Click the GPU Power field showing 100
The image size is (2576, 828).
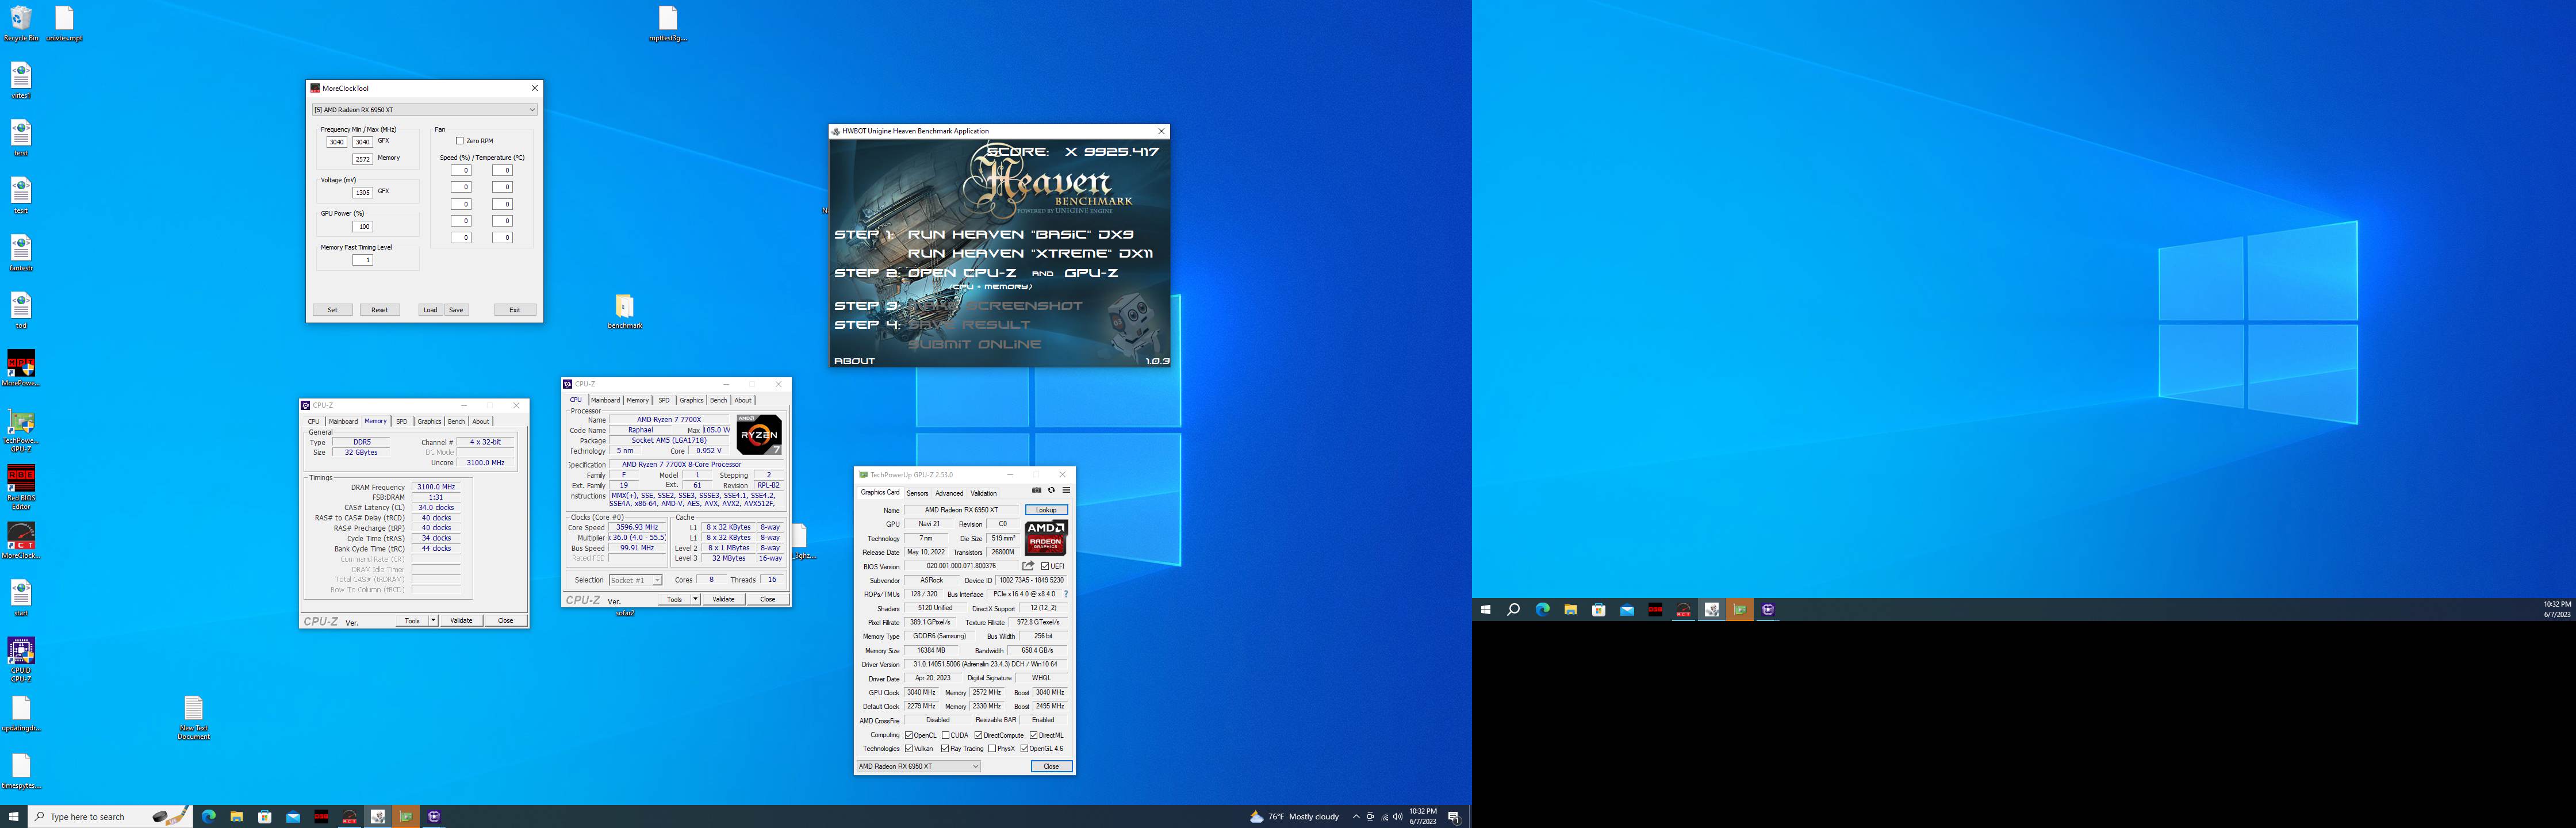pos(363,226)
